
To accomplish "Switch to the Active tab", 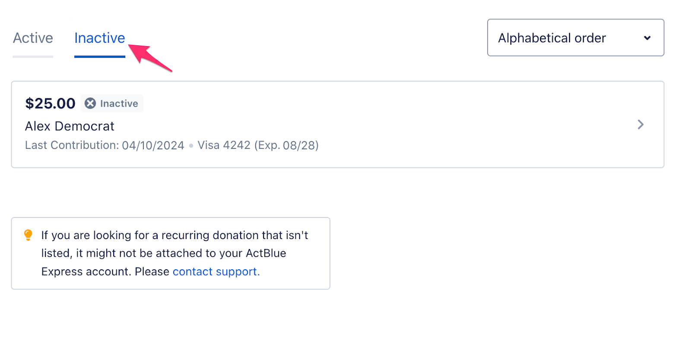I will point(33,38).
